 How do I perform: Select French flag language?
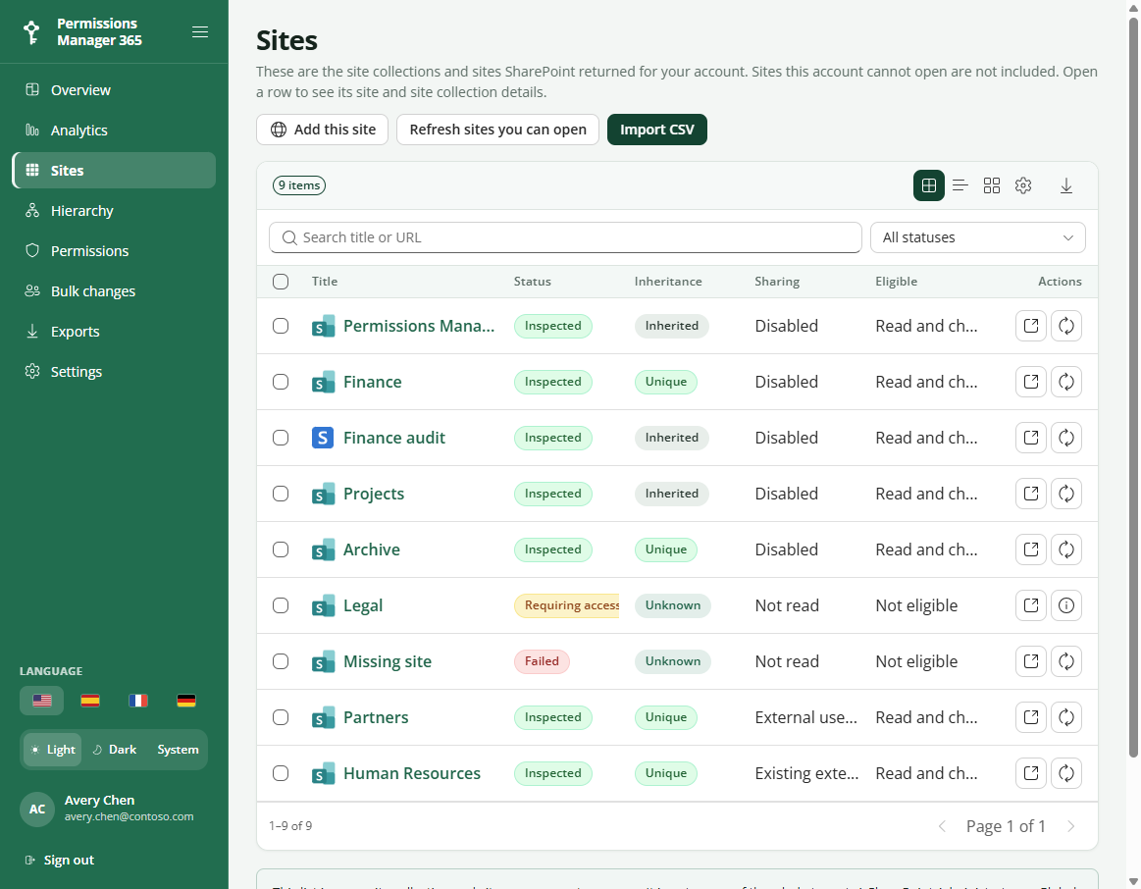pos(138,701)
